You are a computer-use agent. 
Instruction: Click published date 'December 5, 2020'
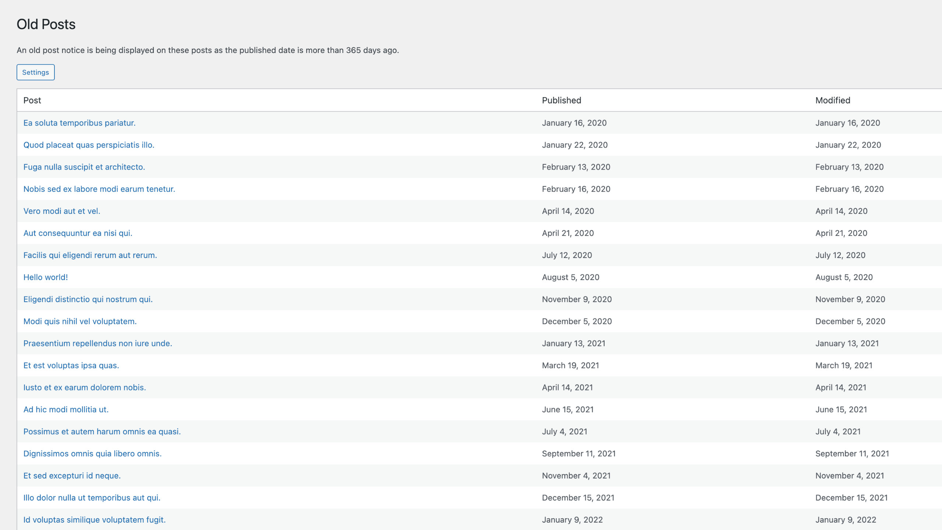point(577,322)
